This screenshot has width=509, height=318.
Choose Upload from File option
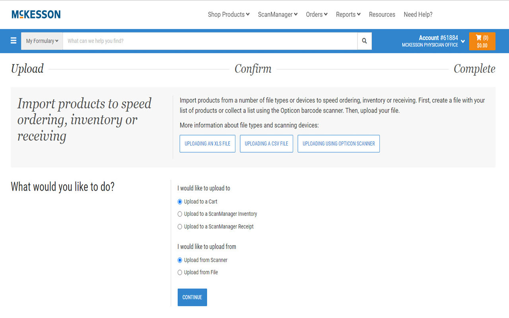pos(180,272)
